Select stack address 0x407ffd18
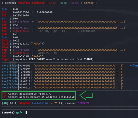Image resolution: width=138 pixels, height=118 pixels. [x=10, y=78]
